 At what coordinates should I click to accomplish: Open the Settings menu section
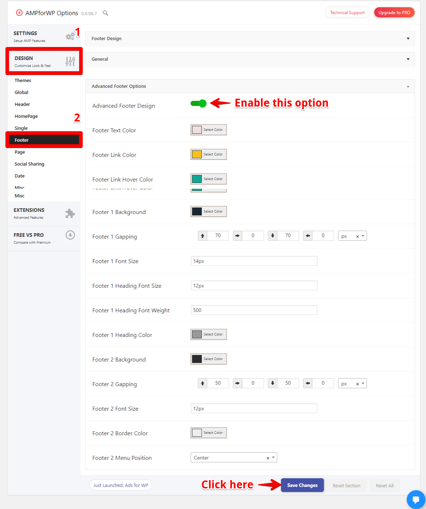pyautogui.click(x=44, y=36)
